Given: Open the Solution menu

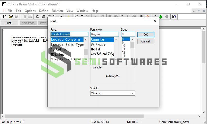Looking at the screenshot, I should coord(57,11).
